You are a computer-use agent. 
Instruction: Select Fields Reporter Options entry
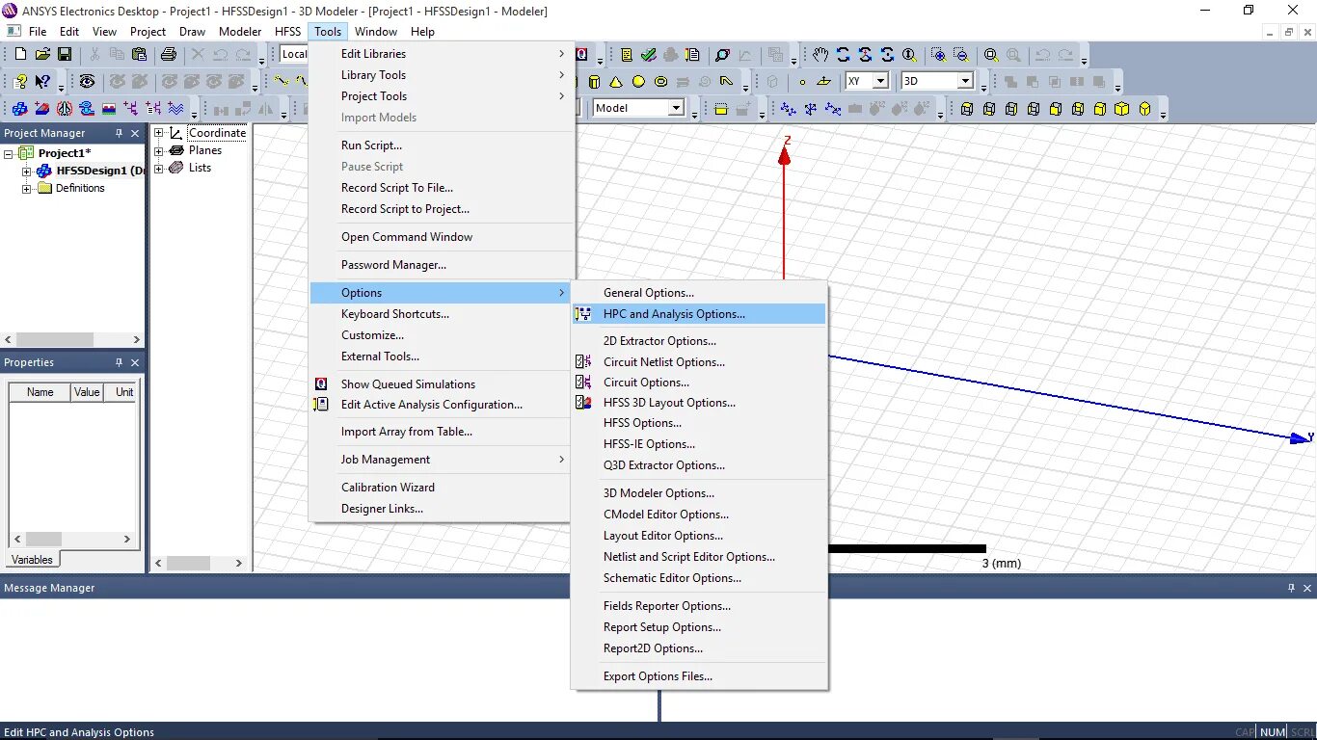[x=699, y=606]
